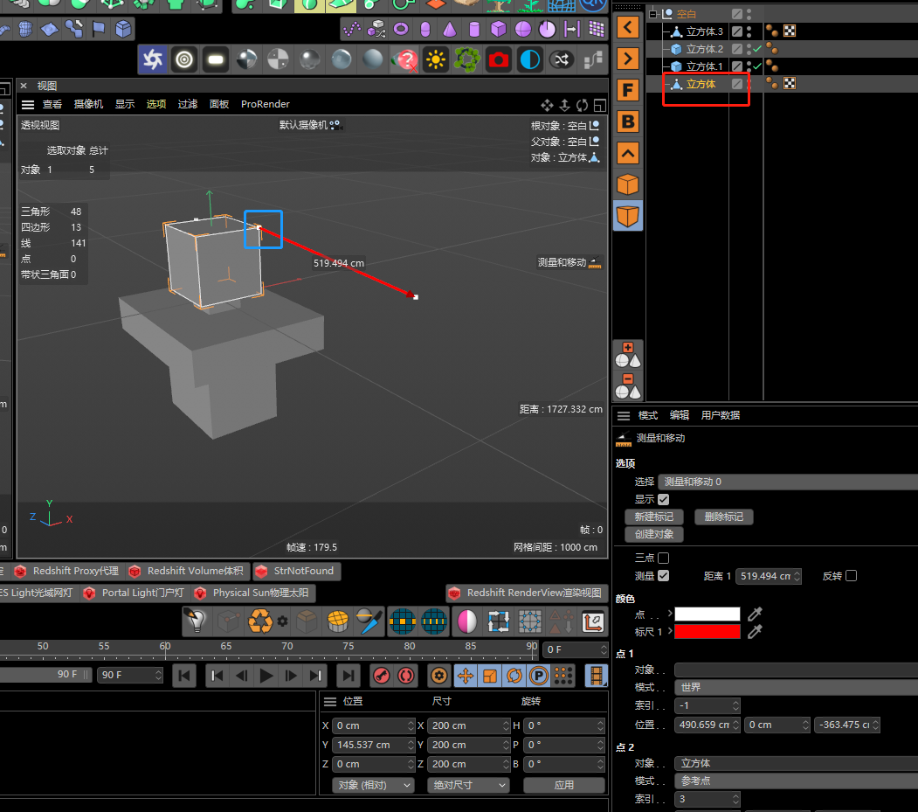Click Redshift RenderView渲染视图 button
The image size is (918, 812).
[528, 593]
